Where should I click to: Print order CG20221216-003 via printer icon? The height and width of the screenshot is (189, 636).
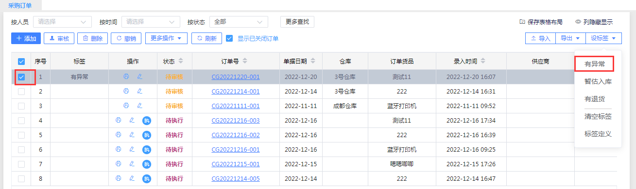[x=119, y=120]
